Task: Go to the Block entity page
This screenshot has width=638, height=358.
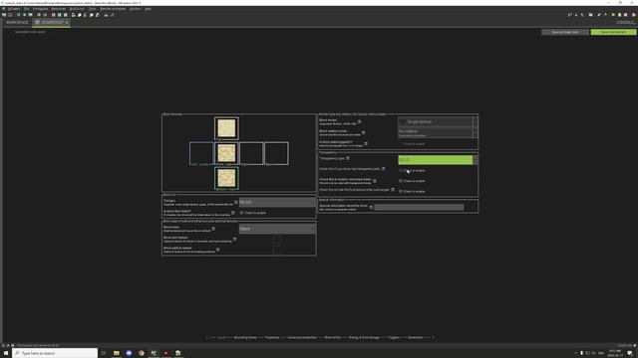Action: tap(333, 337)
